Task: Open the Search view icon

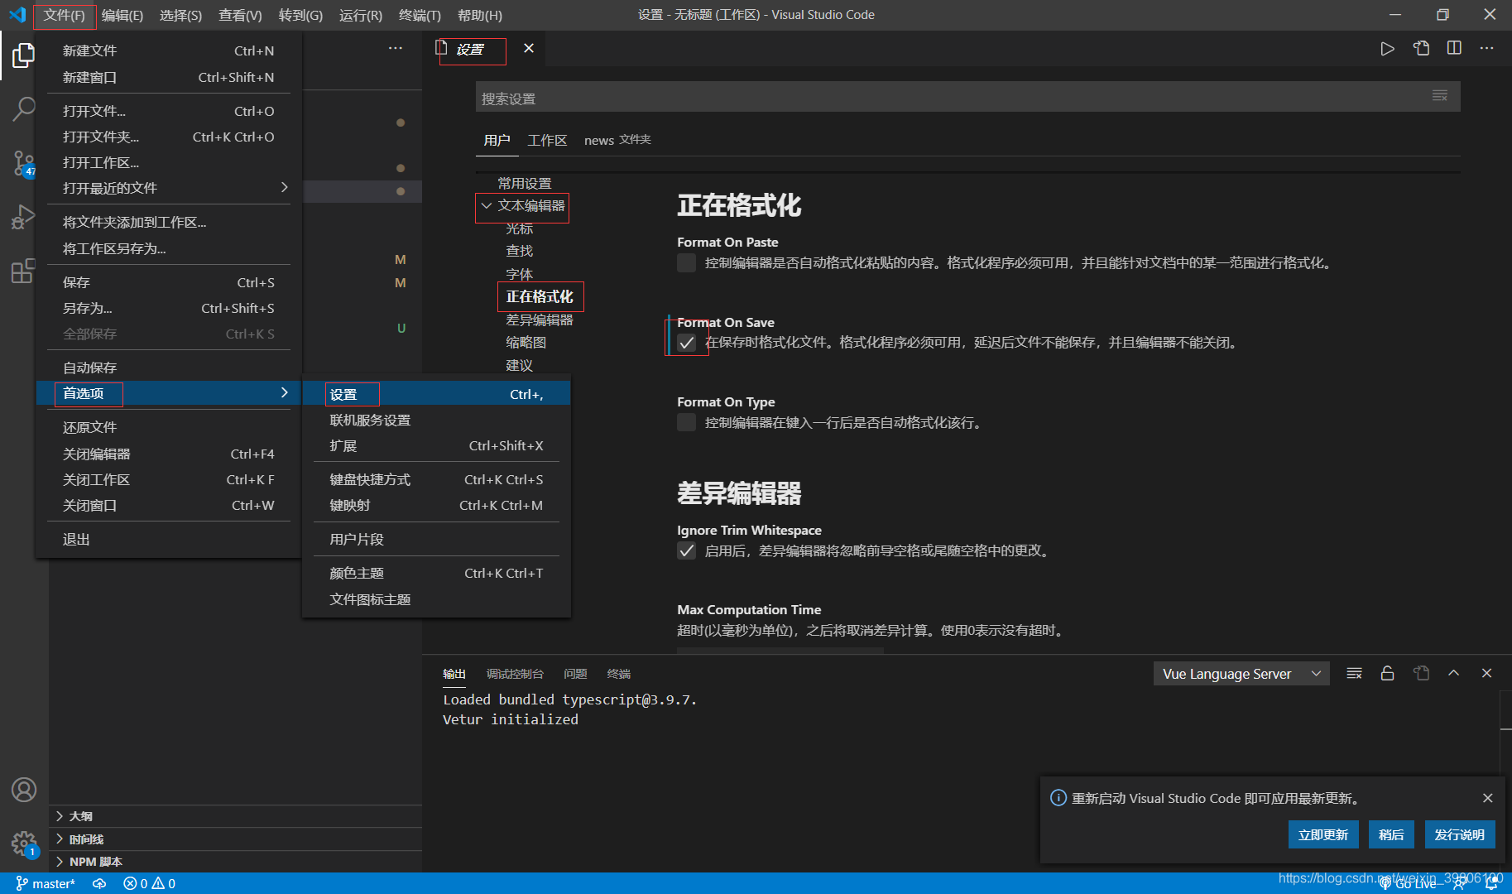Action: click(x=24, y=108)
